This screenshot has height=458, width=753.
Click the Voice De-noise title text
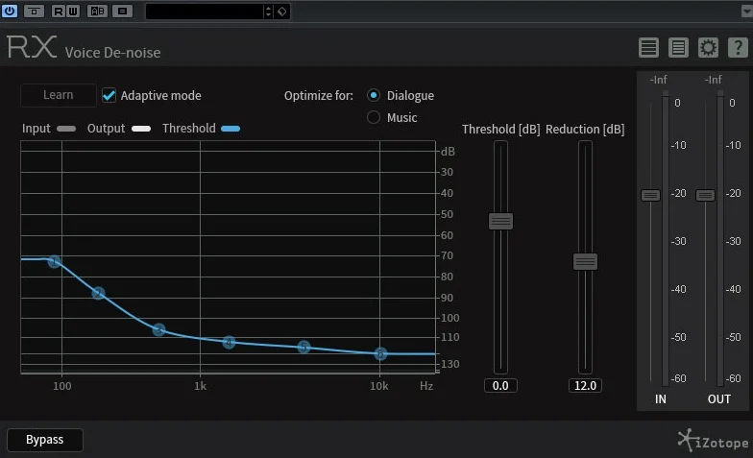tap(113, 52)
